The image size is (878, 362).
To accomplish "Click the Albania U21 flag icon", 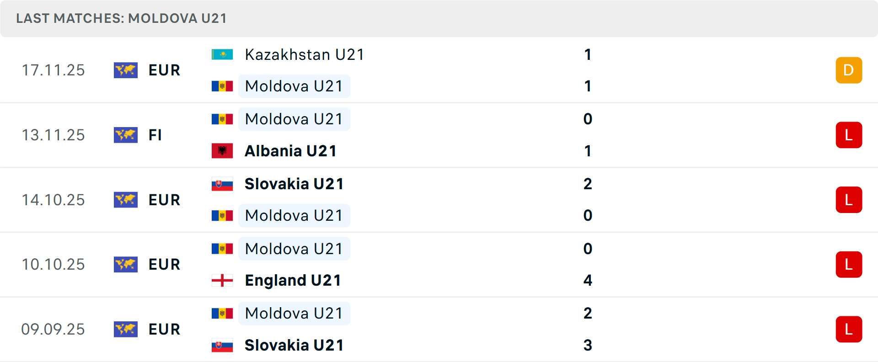I will pos(222,151).
